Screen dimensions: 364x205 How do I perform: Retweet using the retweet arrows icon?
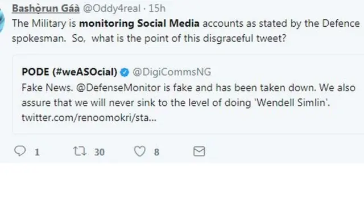pos(80,151)
